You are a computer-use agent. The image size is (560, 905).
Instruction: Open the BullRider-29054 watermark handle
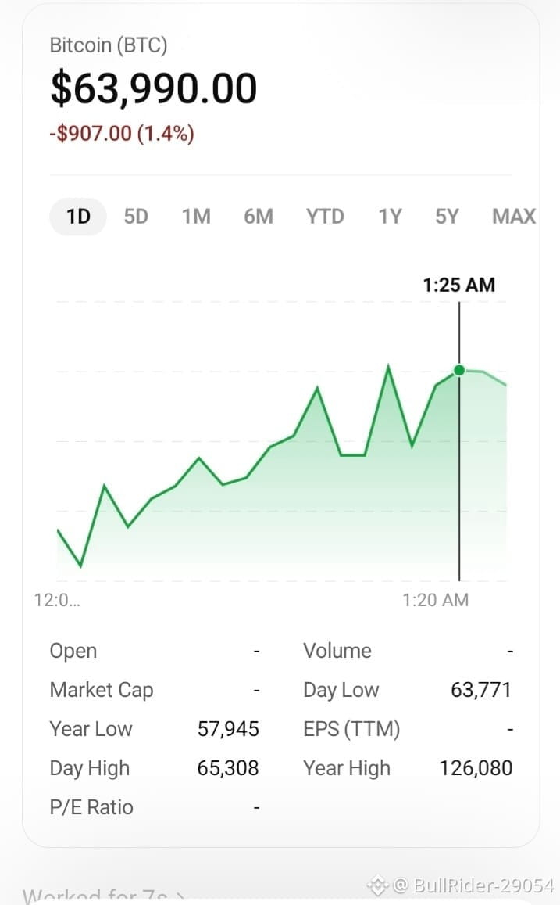tap(473, 885)
